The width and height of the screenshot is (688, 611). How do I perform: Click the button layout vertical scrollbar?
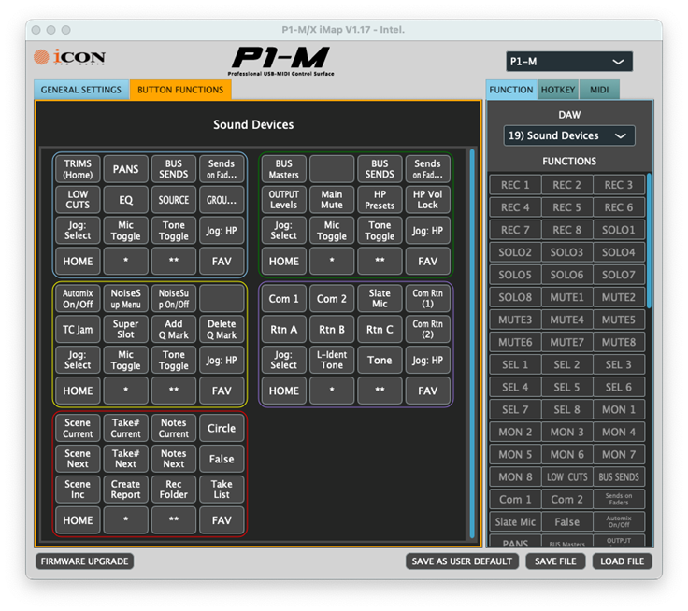click(472, 344)
